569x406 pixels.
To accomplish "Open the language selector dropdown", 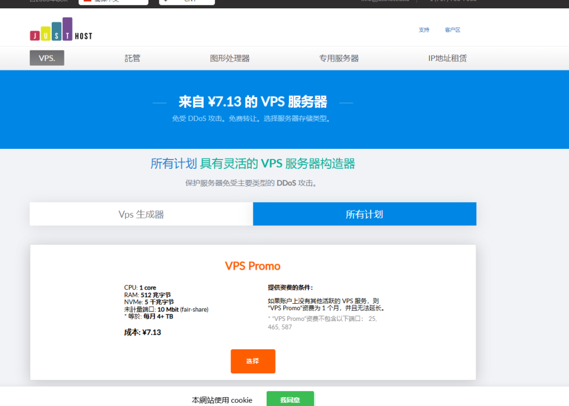I will pyautogui.click(x=113, y=1).
